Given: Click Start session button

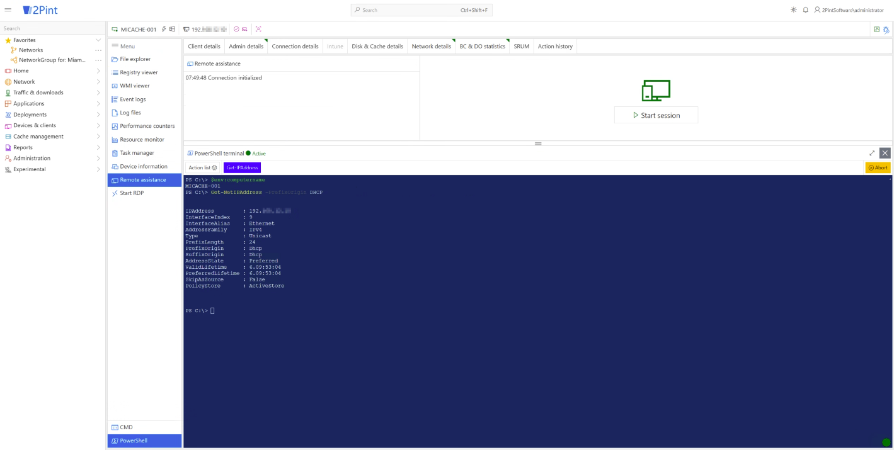Looking at the screenshot, I should (656, 115).
